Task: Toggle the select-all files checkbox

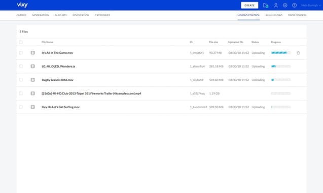Action: (x=21, y=42)
